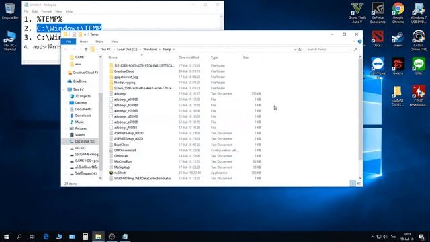The width and height of the screenshot is (430, 242).
Task: Open Grand Theft Auto V desktop shortcut
Action: point(357,13)
